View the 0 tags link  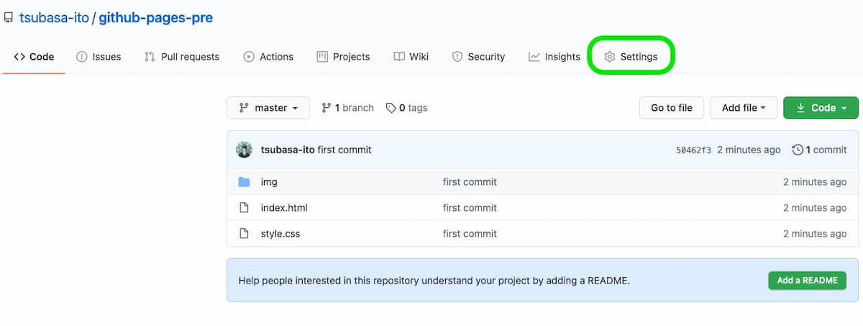tap(407, 108)
